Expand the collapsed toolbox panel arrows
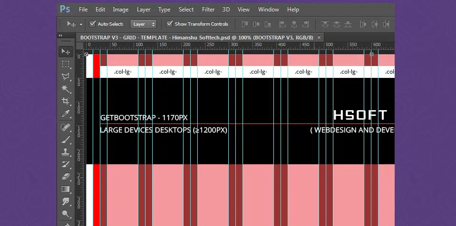 [x=60, y=36]
